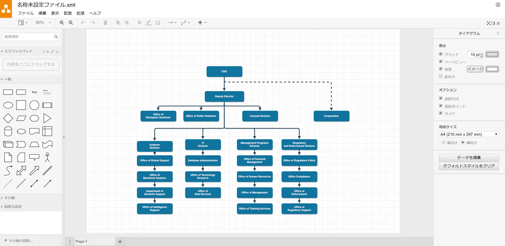
Task: Click the イメージ background button
Action: pyautogui.click(x=475, y=69)
